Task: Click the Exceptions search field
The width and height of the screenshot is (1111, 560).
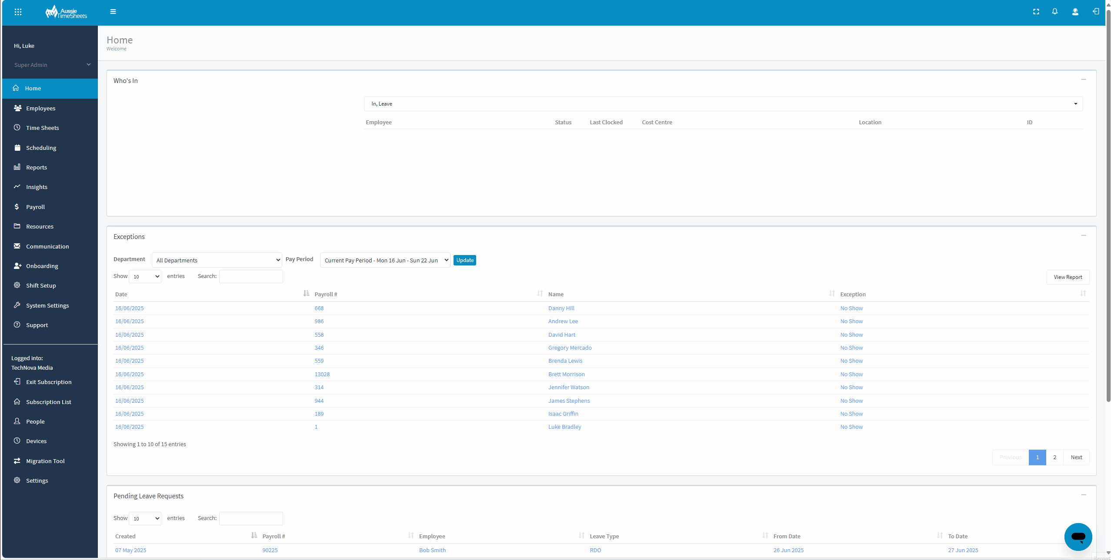Action: (250, 276)
